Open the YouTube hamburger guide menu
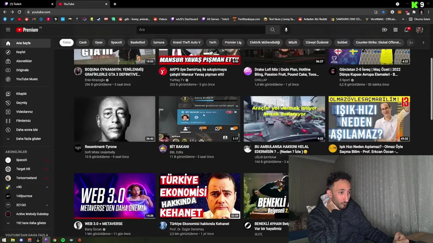This screenshot has height=243, width=433. click(8, 30)
